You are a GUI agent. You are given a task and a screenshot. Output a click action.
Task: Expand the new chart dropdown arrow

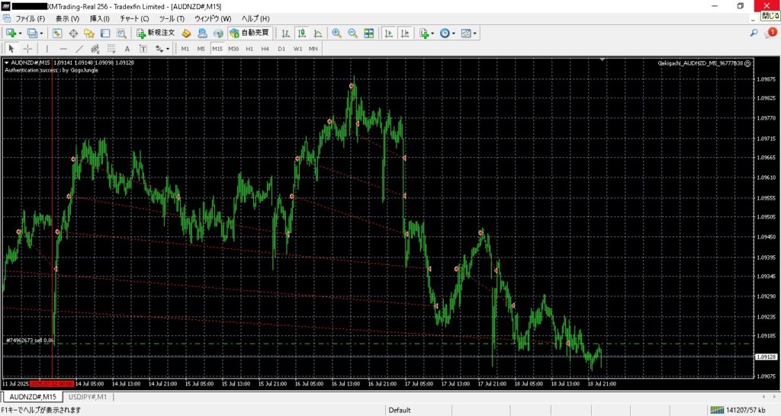coord(21,33)
